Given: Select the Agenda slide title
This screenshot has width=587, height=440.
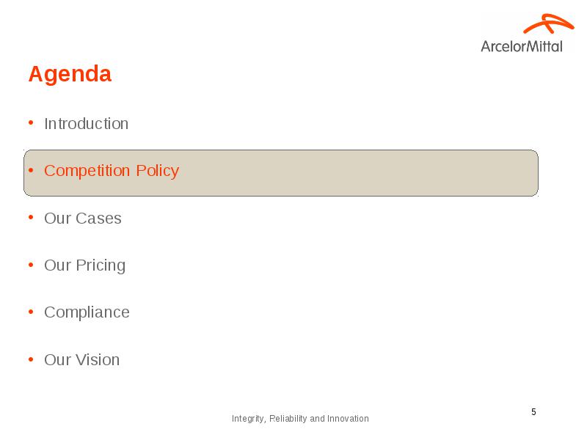Looking at the screenshot, I should click(70, 74).
